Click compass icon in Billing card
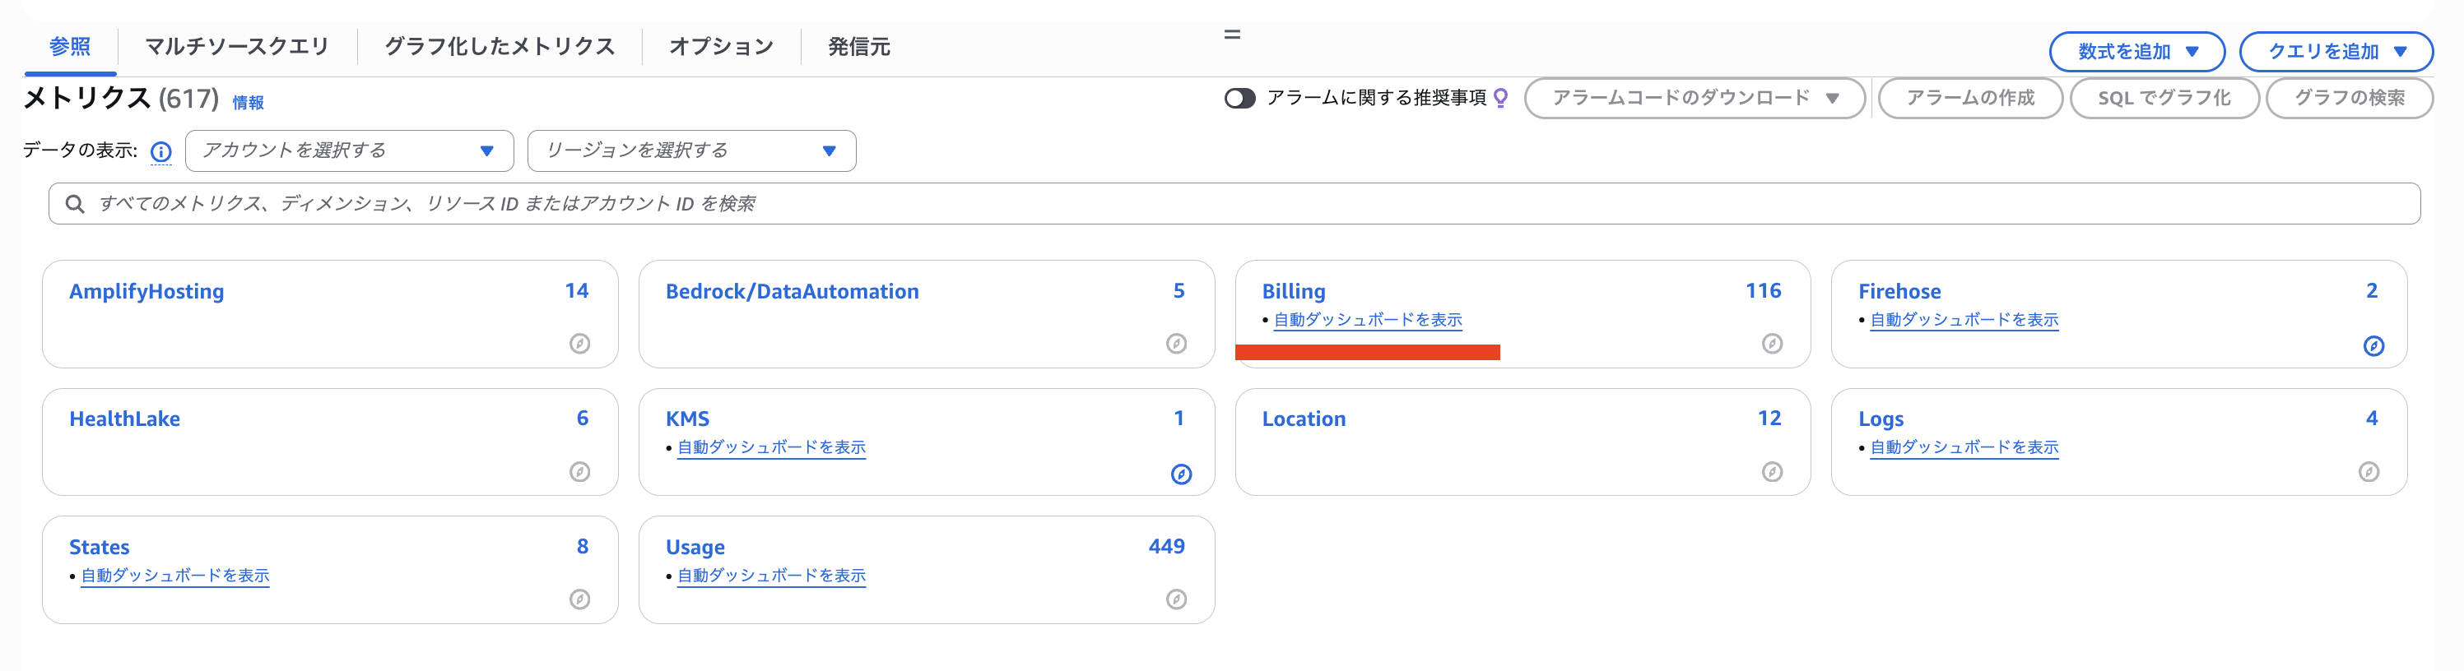This screenshot has height=671, width=2464. point(1772,343)
